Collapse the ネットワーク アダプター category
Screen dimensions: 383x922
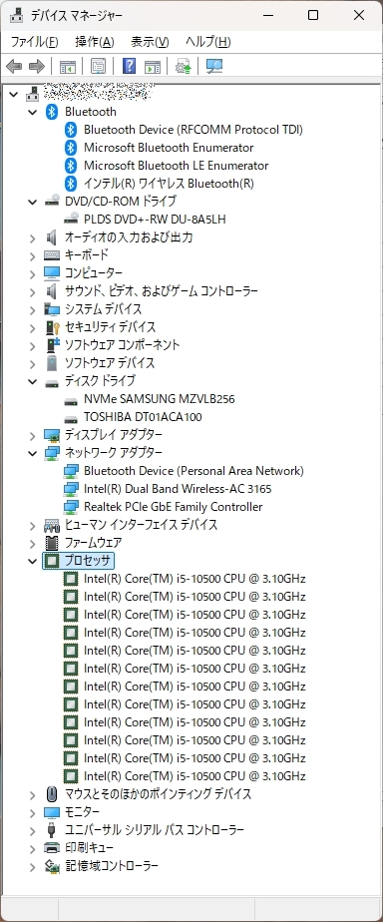(x=32, y=453)
